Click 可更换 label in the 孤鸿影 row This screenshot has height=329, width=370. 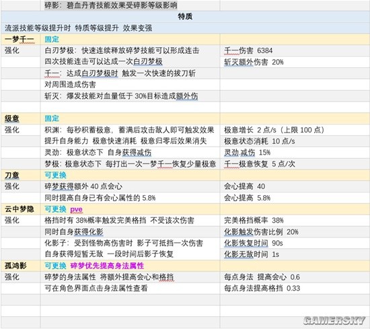tap(56, 266)
